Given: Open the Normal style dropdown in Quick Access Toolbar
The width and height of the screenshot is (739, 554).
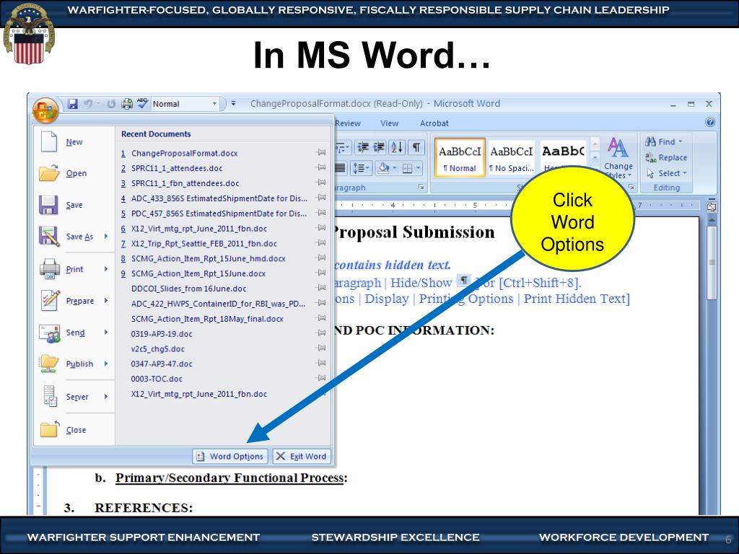Looking at the screenshot, I should click(x=214, y=104).
